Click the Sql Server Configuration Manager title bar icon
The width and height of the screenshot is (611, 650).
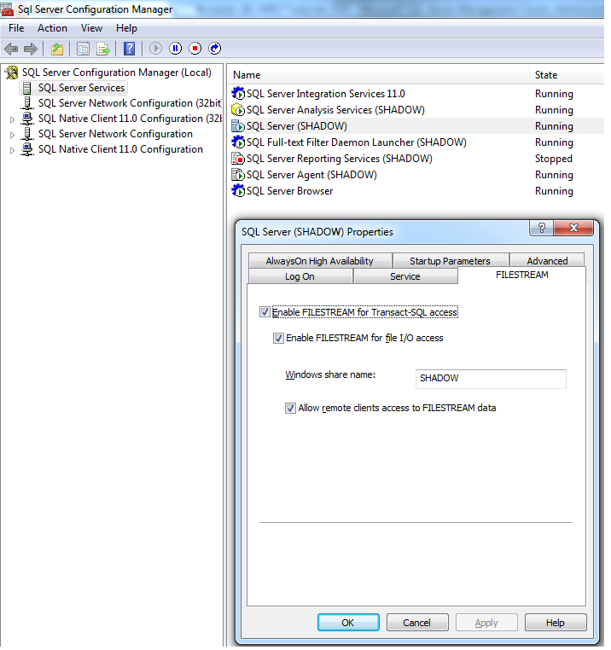tap(7, 9)
